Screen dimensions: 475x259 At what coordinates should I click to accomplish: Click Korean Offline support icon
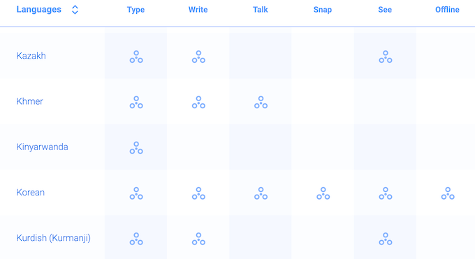pos(448,193)
